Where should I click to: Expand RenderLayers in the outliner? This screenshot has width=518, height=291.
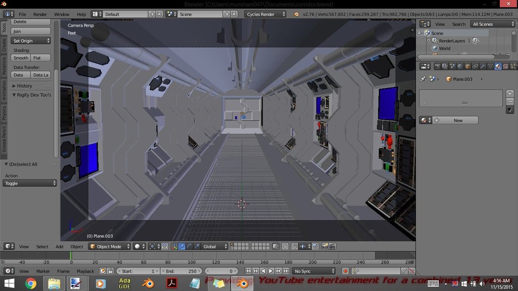[429, 40]
